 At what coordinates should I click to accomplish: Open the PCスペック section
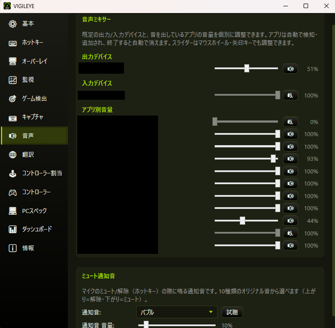click(x=35, y=211)
